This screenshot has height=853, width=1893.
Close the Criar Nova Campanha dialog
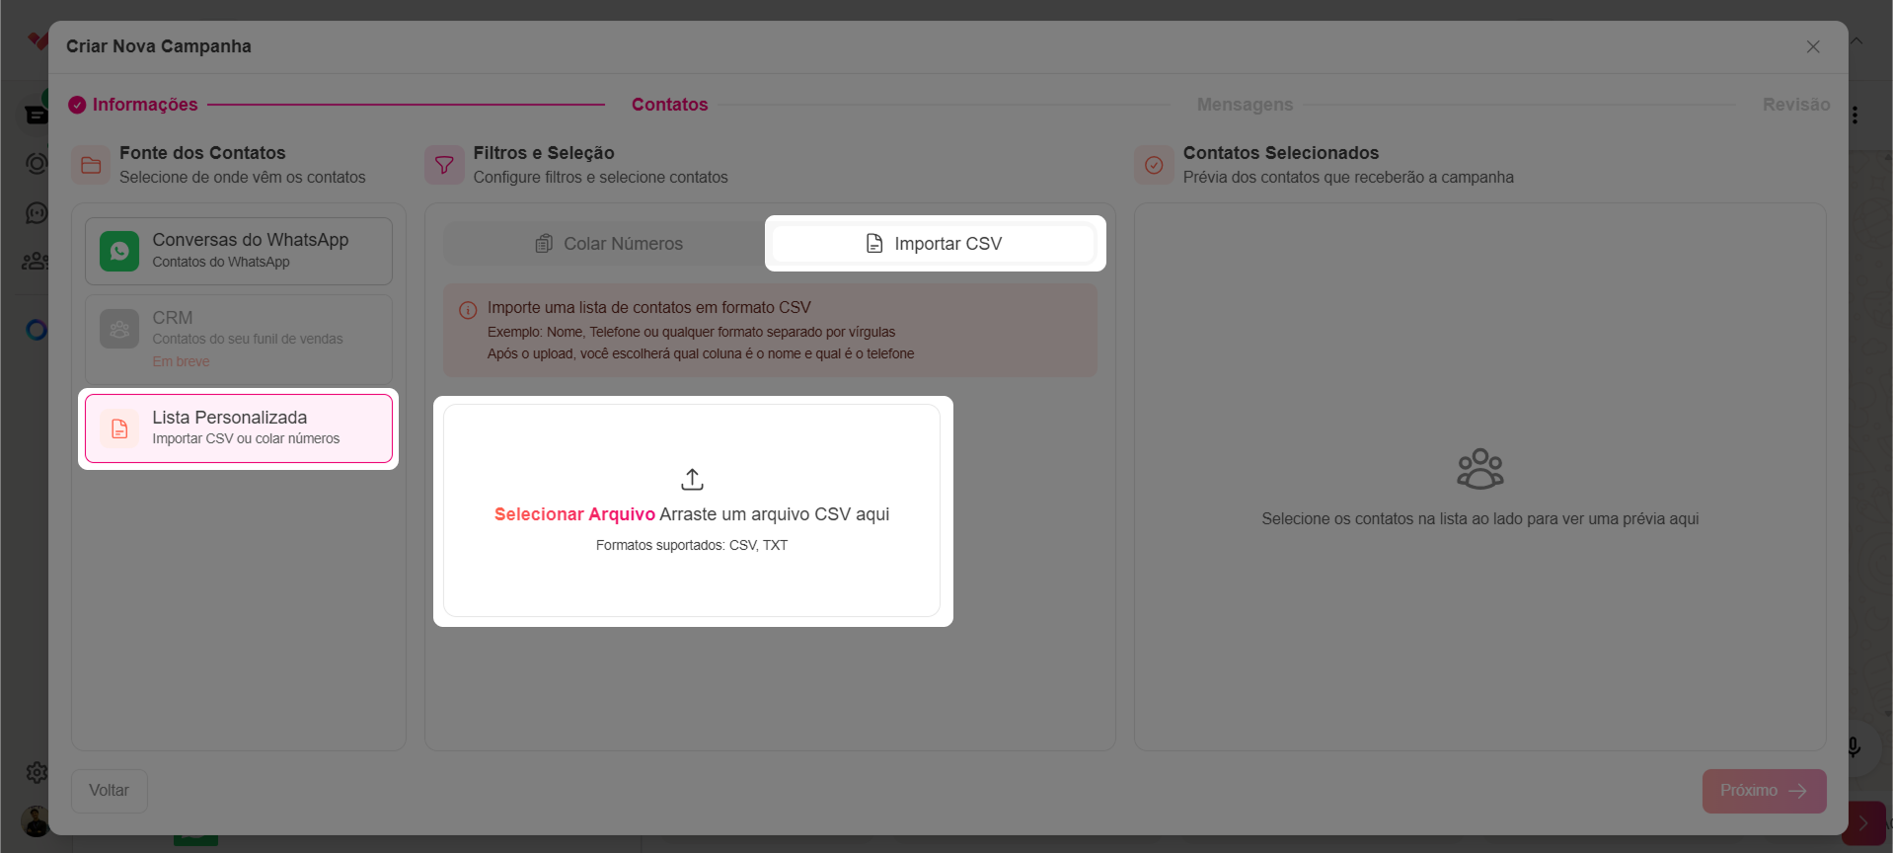point(1813,46)
